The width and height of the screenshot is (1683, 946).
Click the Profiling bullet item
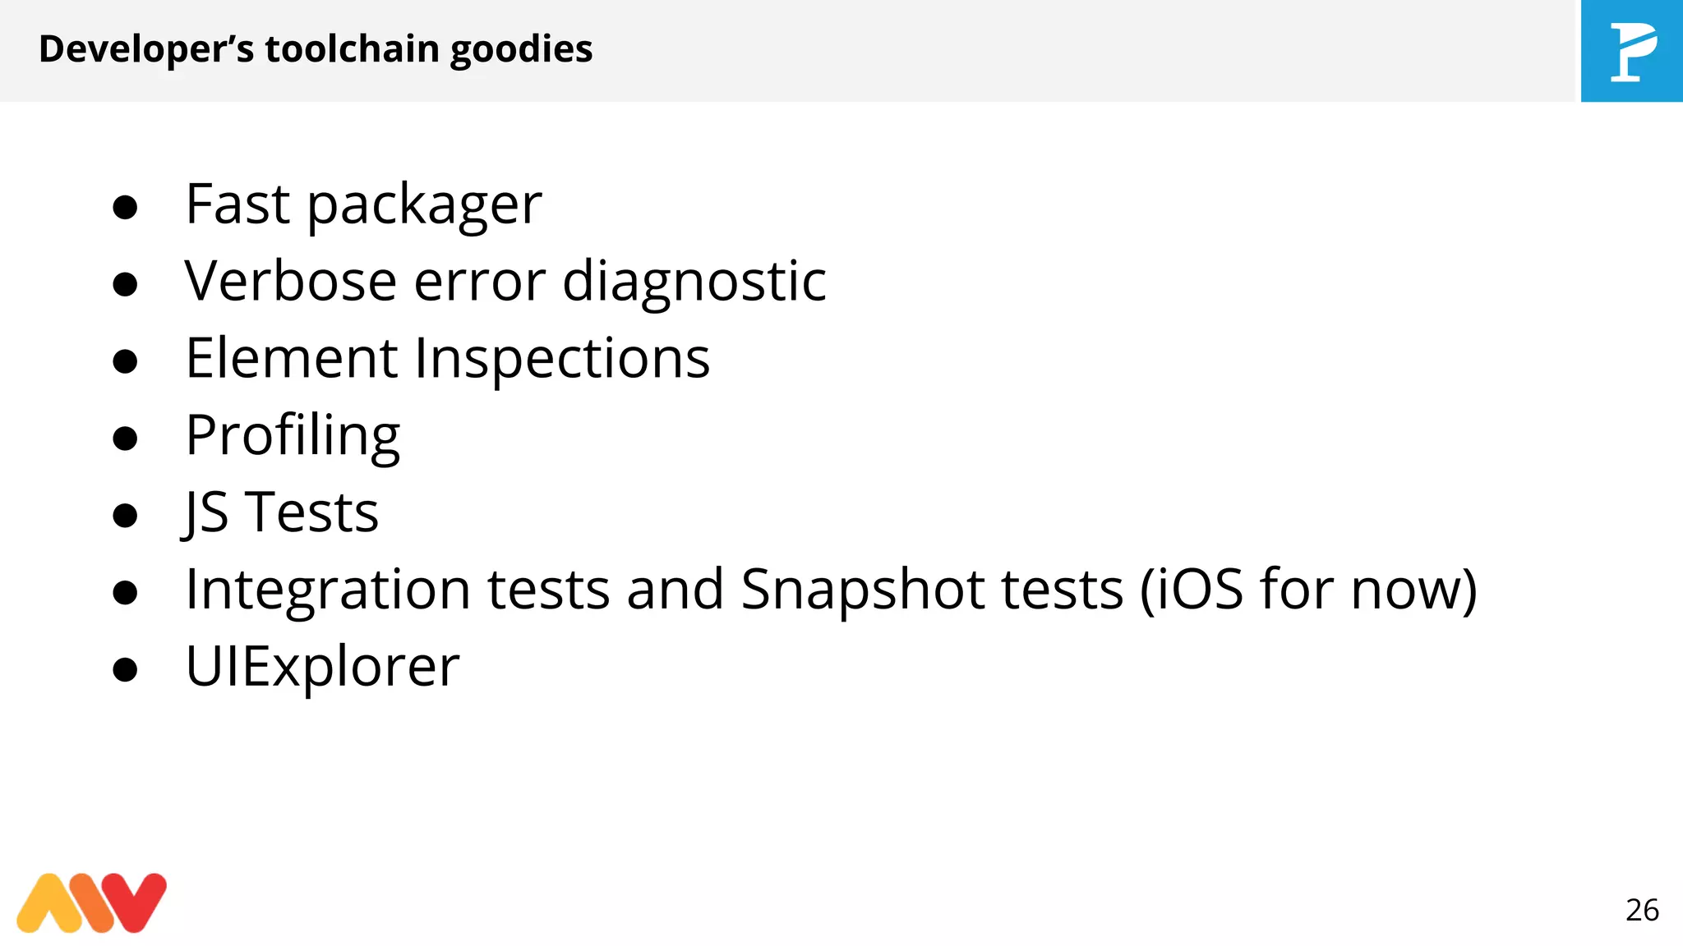pyautogui.click(x=293, y=436)
